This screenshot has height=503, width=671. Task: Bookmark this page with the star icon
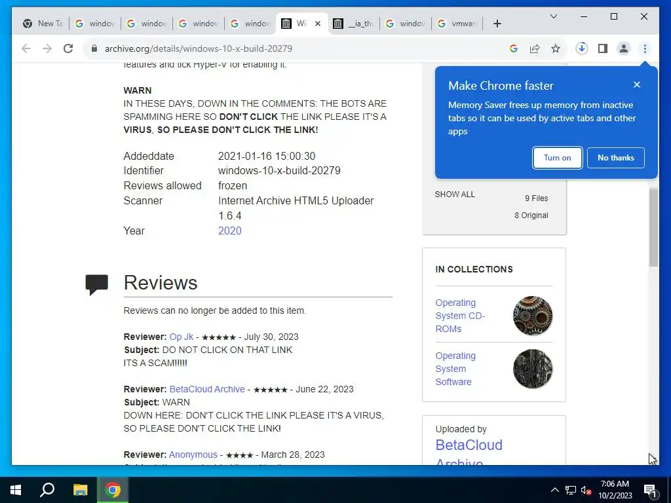tap(556, 48)
